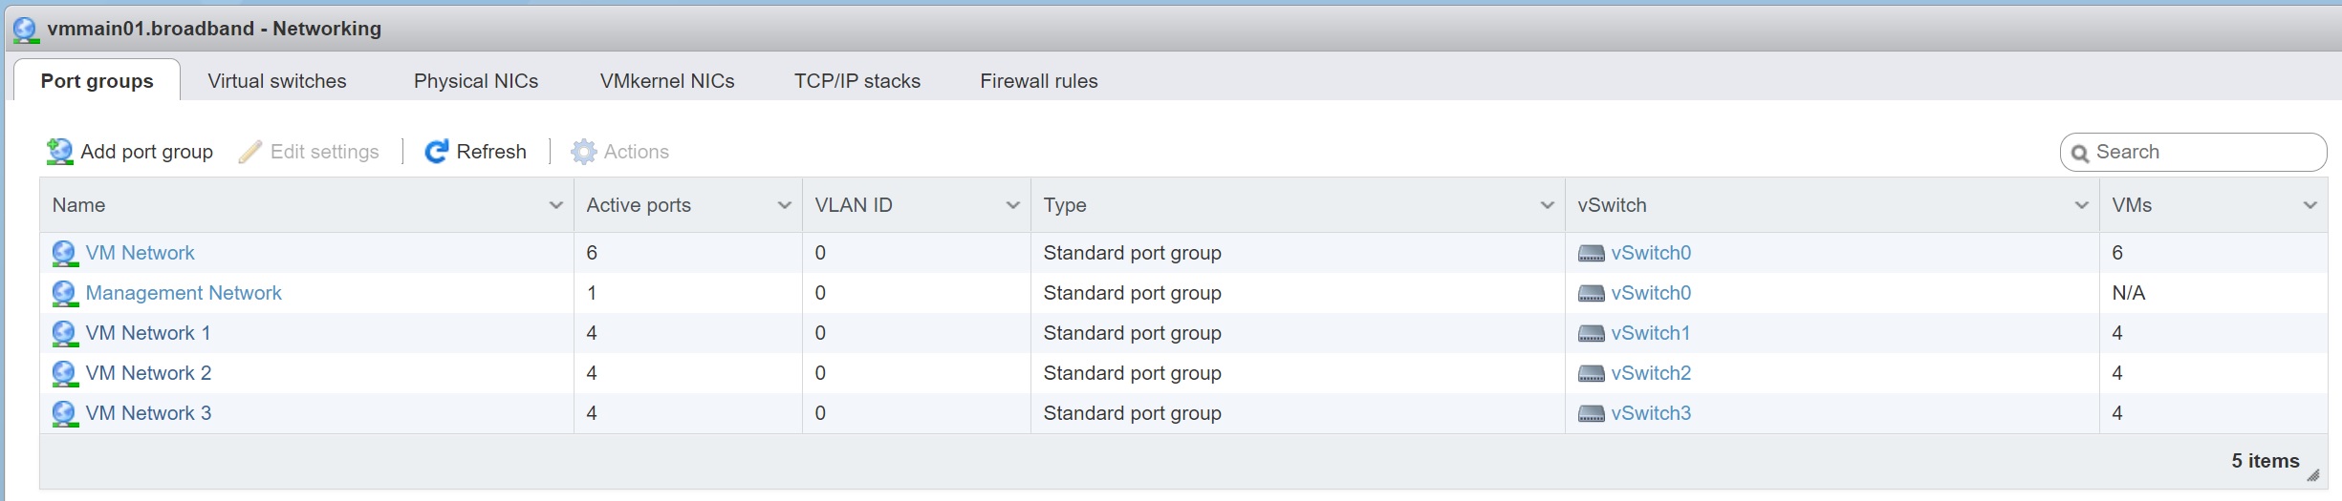Expand the Type column dropdown arrow
2342x501 pixels.
[1547, 205]
